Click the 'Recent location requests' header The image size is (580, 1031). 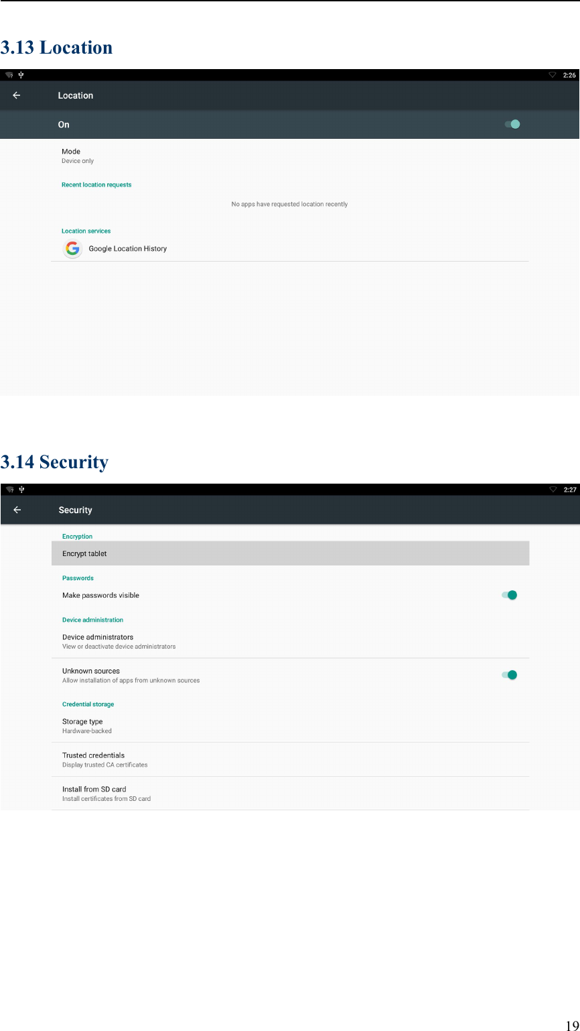[96, 184]
